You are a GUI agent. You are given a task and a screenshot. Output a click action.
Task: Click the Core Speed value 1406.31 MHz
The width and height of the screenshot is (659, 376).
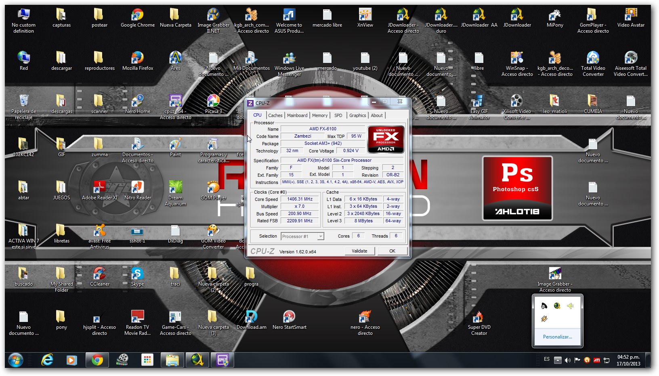(x=300, y=199)
